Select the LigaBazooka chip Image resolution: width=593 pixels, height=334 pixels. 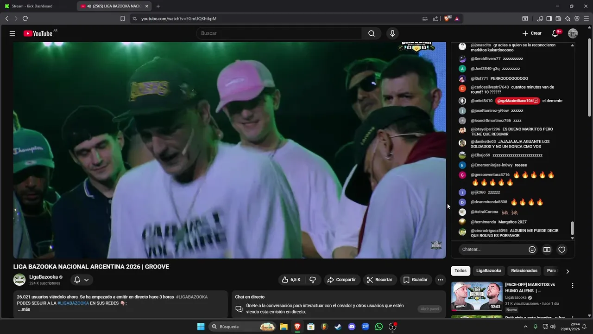[x=489, y=271]
